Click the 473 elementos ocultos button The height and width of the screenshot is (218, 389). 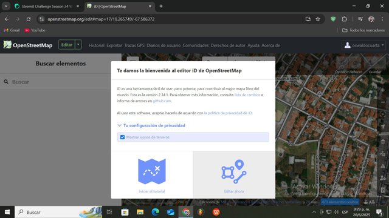coord(340,202)
